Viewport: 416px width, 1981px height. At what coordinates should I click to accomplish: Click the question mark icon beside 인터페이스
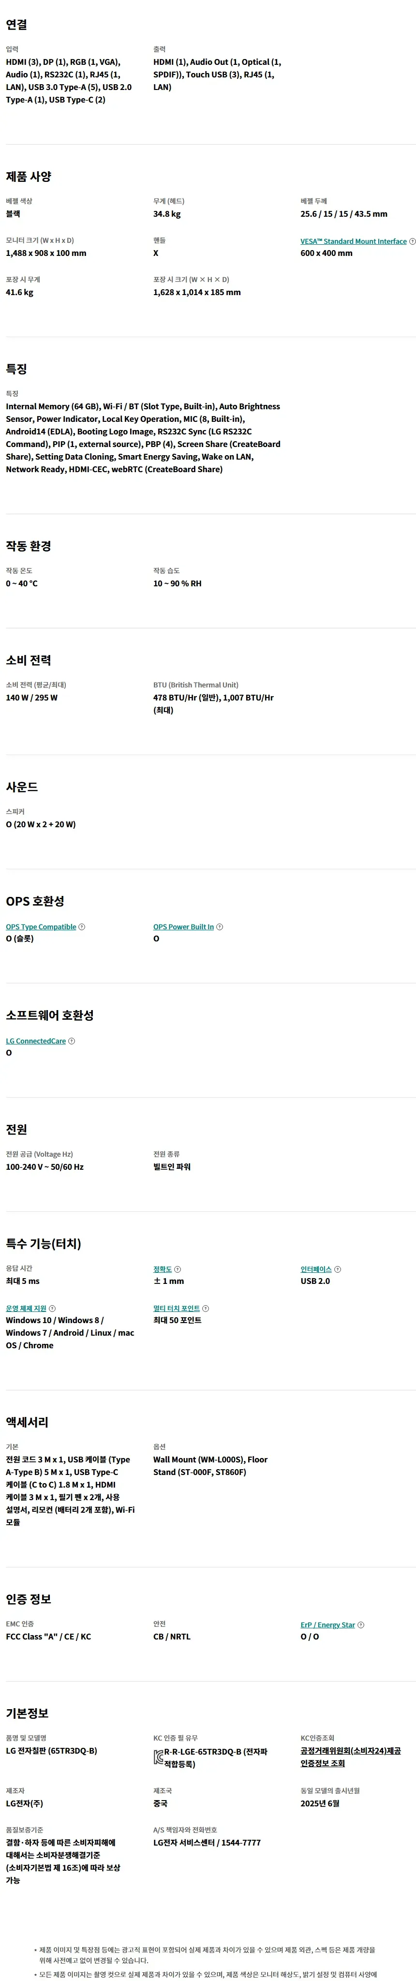point(338,1269)
